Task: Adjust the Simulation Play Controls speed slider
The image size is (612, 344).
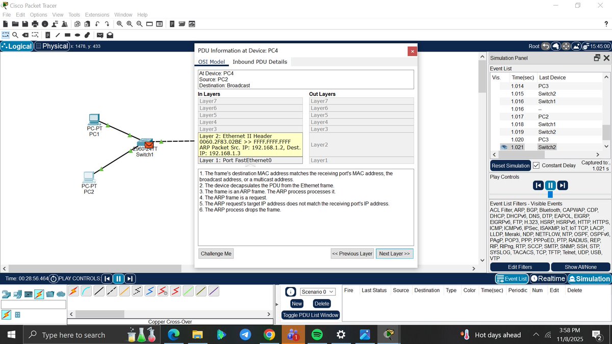Action: [x=550, y=194]
